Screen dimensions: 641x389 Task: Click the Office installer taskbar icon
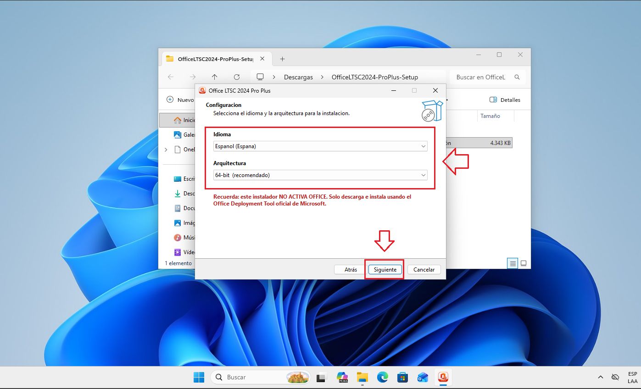point(443,377)
